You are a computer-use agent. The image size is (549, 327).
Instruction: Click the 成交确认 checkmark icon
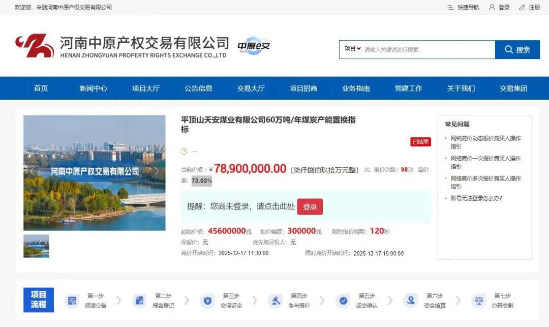tap(344, 301)
